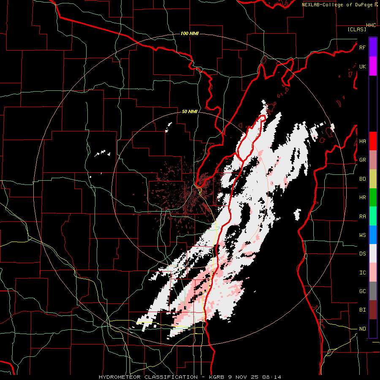The image size is (380, 380).
Task: Click the RA legend label
Action: click(x=362, y=217)
